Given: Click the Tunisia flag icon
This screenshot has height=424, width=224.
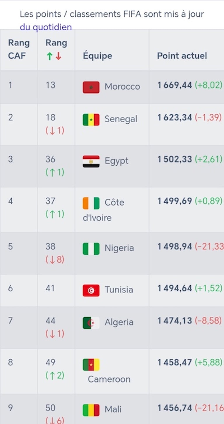Looking at the screenshot, I should click(91, 290).
